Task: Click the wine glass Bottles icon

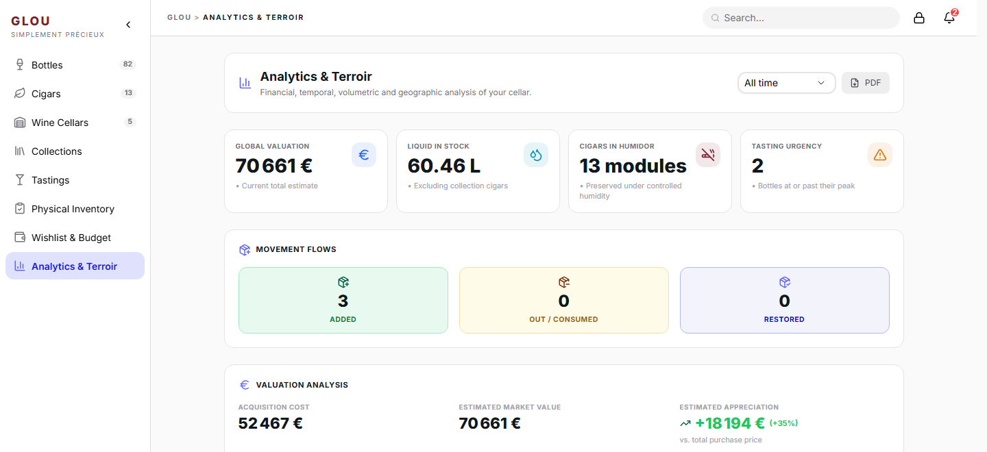Action: pos(20,64)
